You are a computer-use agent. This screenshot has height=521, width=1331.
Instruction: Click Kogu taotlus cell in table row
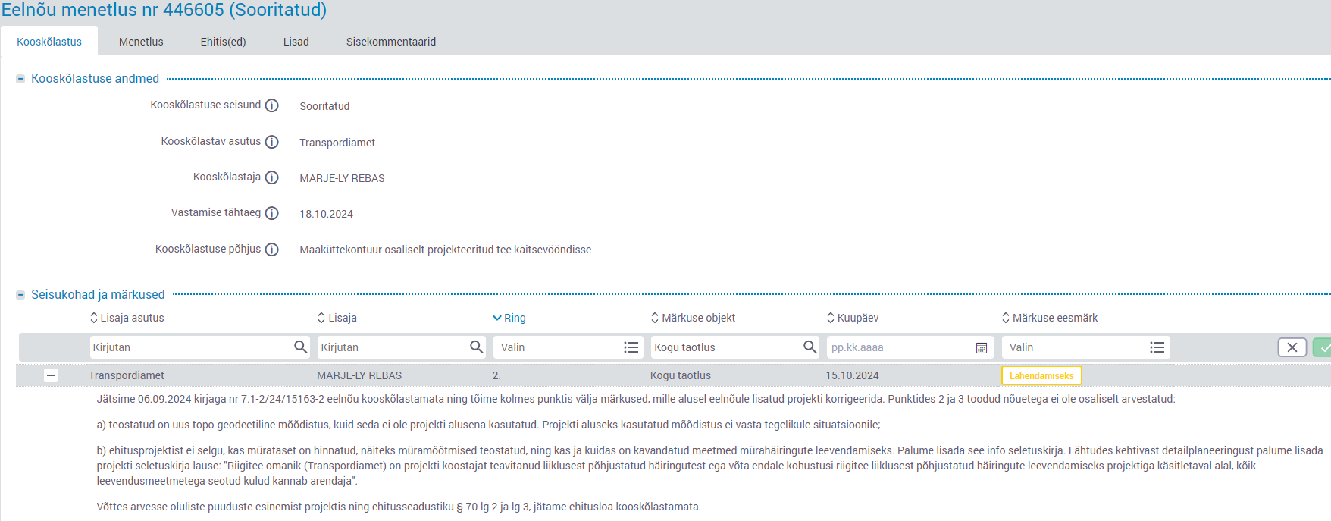pyautogui.click(x=681, y=375)
